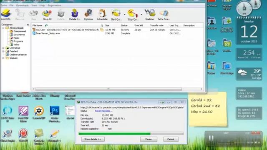Screen dimensions: 267x150
Task: Close the Categories panel with X
Action: click(28, 25)
